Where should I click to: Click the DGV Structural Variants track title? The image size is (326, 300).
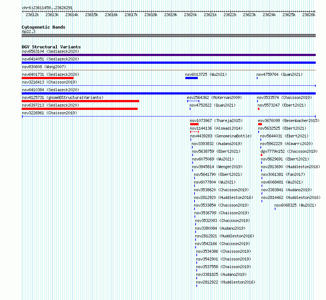click(51, 47)
